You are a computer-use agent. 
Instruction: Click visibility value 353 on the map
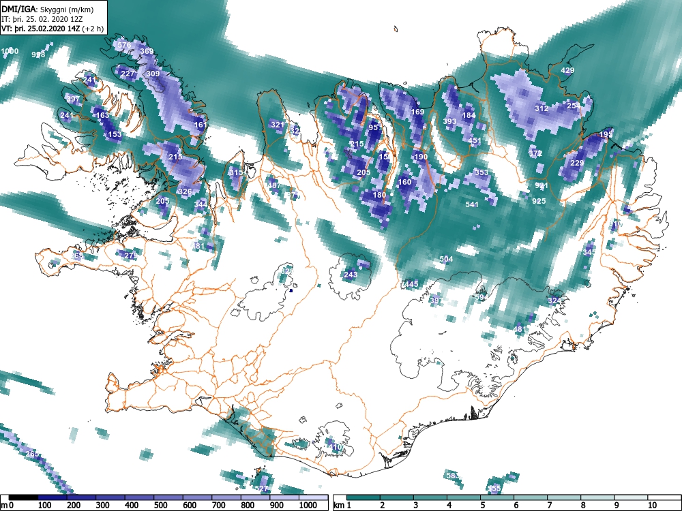[481, 172]
